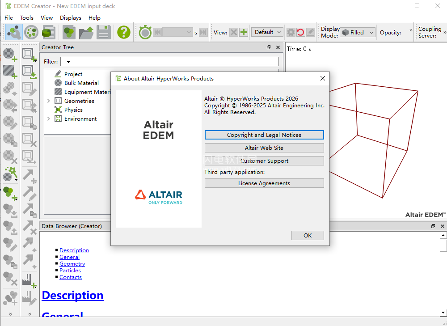Click the save floppy disk icon

point(104,32)
